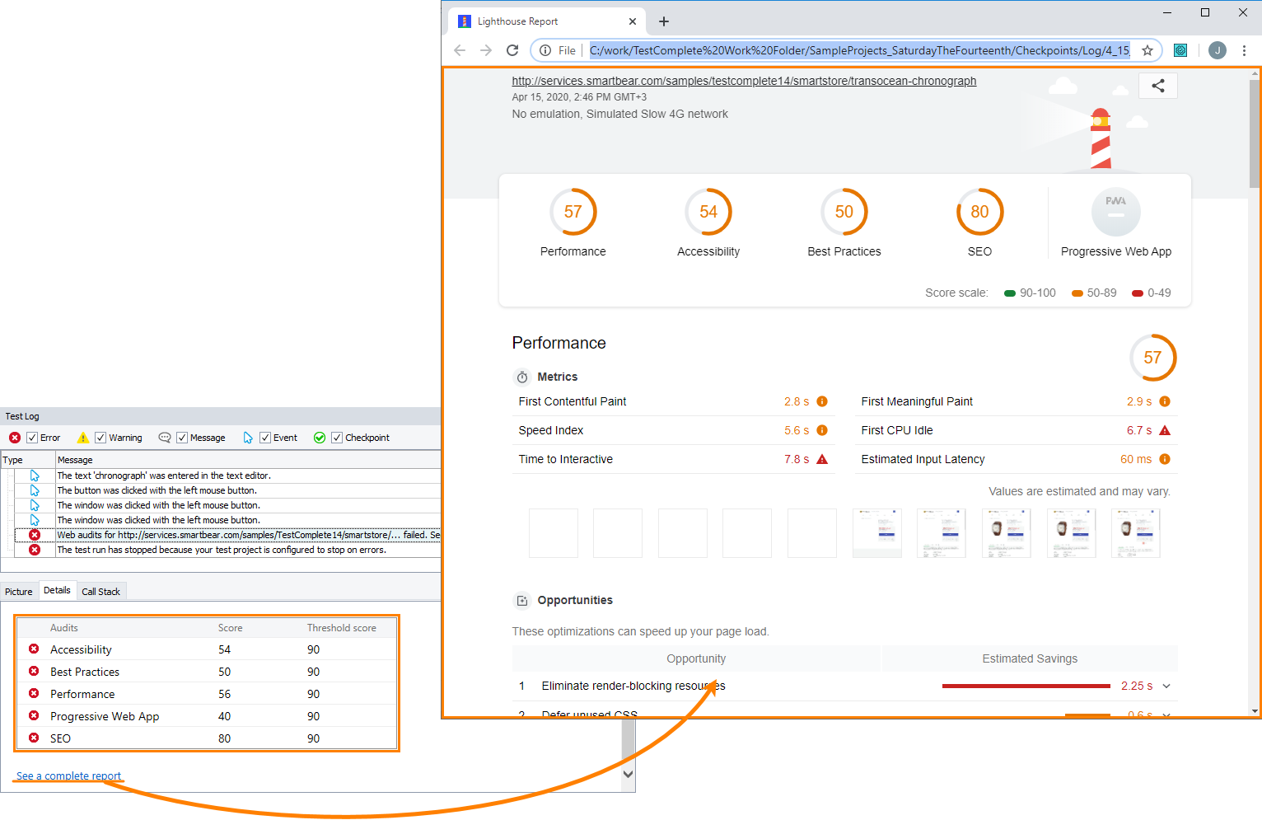Click the Speed Index info icon

coord(822,430)
